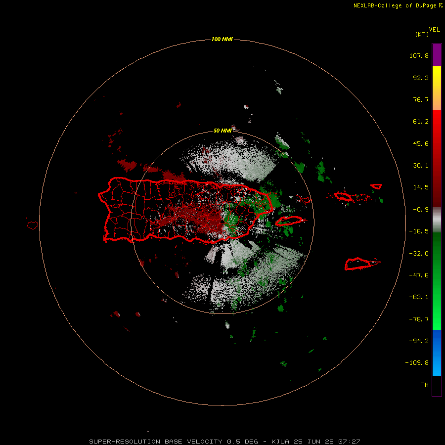445x445 pixels.
Task: Select the 76.7 scale value
Action: click(421, 99)
